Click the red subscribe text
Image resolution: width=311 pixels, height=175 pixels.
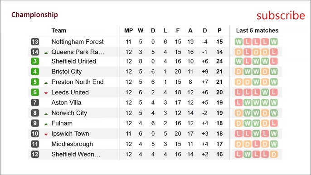pyautogui.click(x=281, y=15)
